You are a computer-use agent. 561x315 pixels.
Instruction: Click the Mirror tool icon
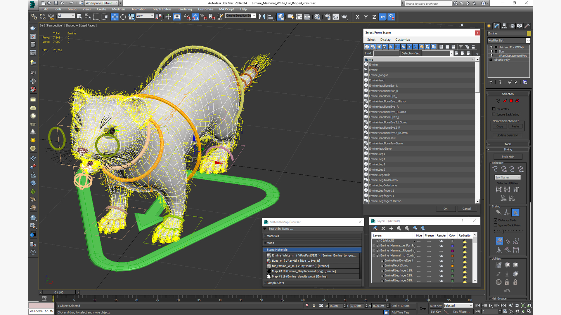tap(262, 17)
